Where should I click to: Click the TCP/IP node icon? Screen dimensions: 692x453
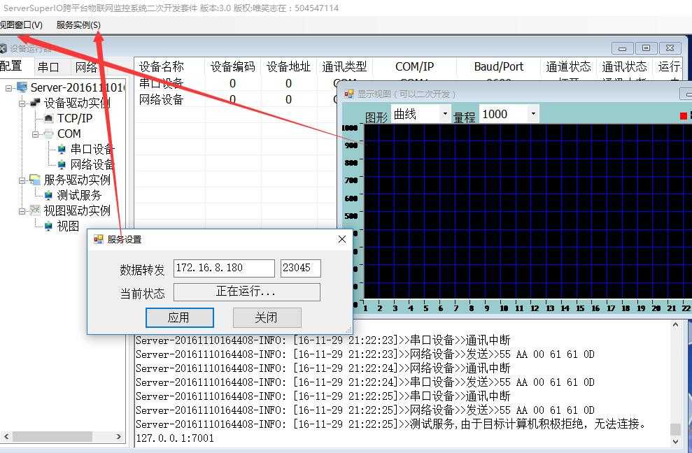(x=48, y=118)
